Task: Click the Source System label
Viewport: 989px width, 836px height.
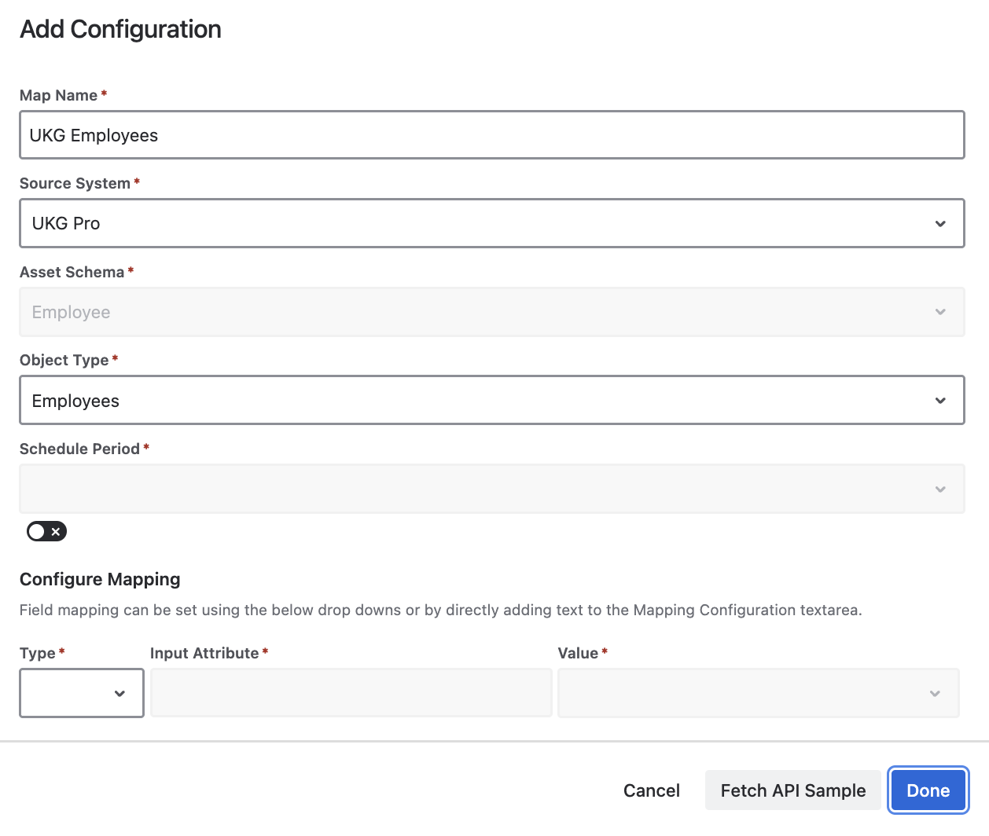Action: click(75, 183)
